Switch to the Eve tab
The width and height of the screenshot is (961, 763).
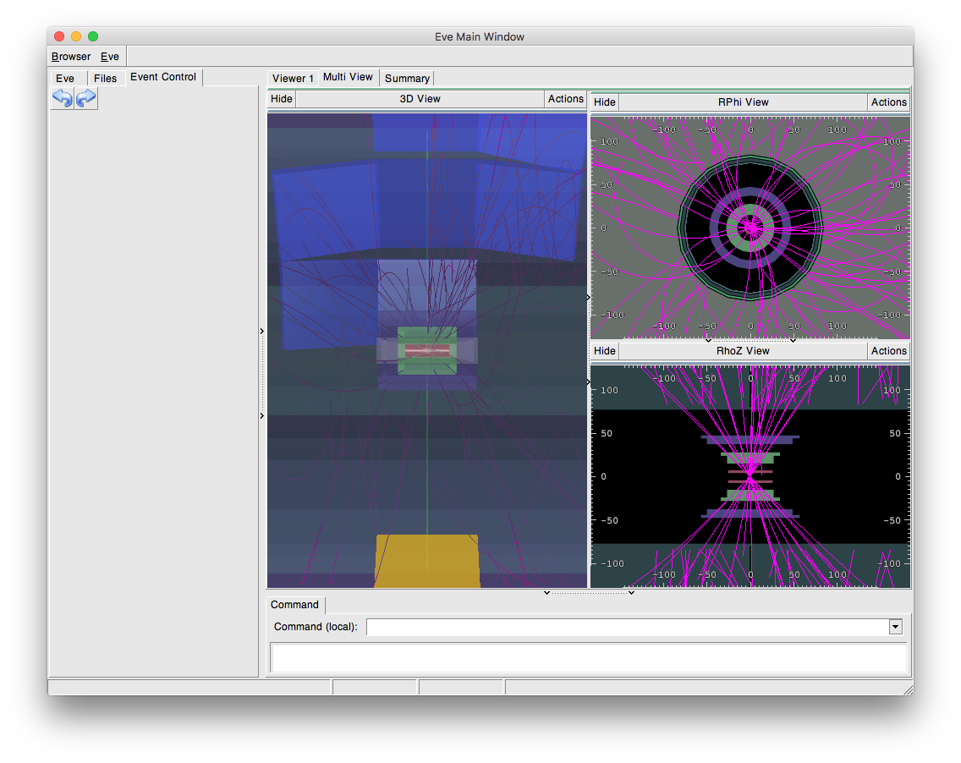(x=65, y=78)
